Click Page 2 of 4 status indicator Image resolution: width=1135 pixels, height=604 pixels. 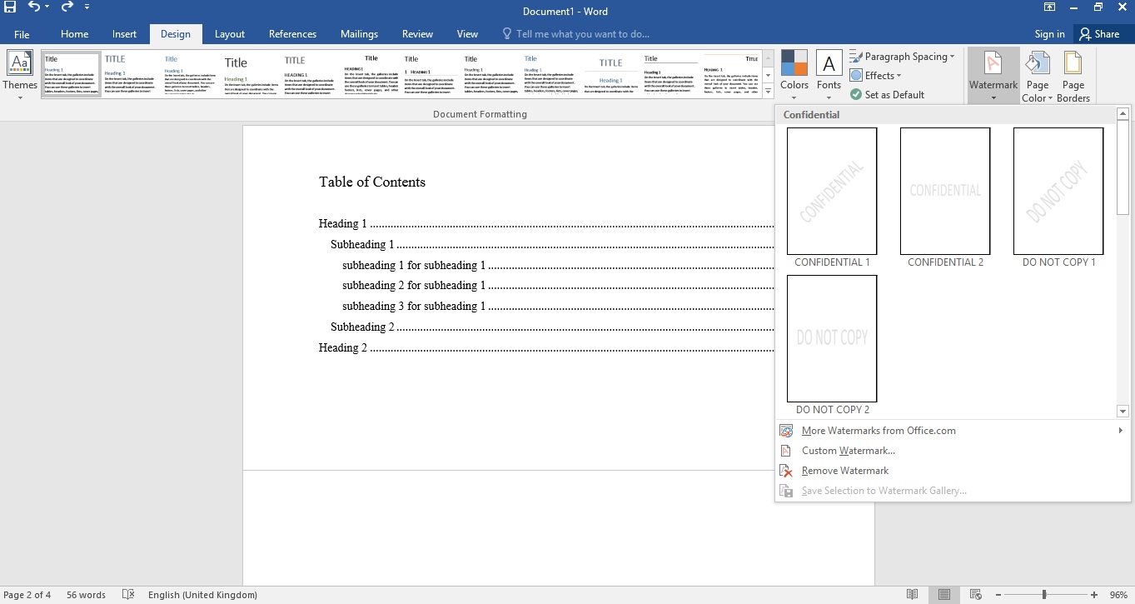coord(27,595)
